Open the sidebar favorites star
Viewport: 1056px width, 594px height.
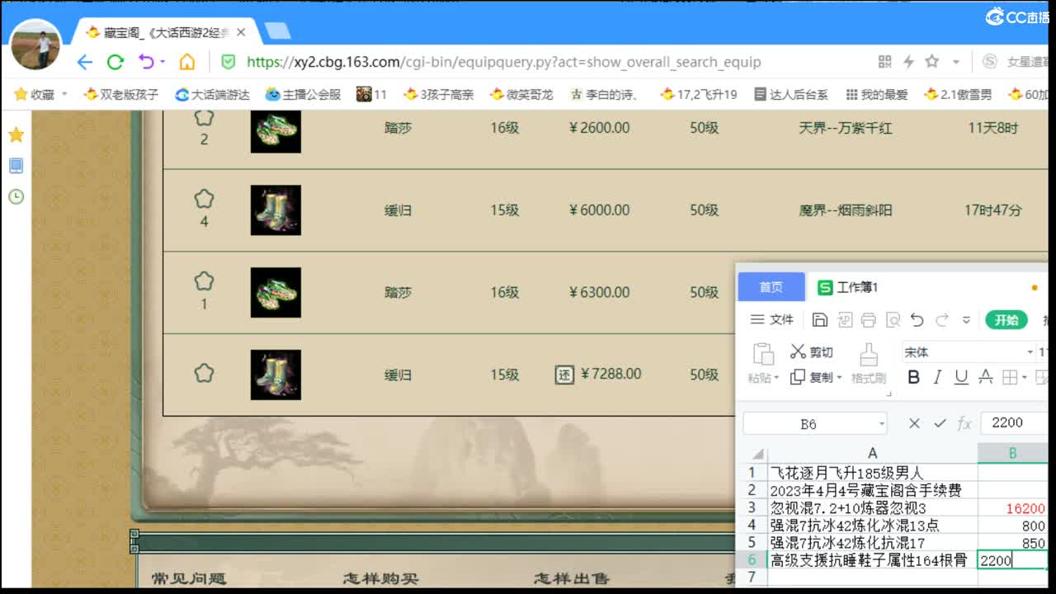click(x=16, y=134)
